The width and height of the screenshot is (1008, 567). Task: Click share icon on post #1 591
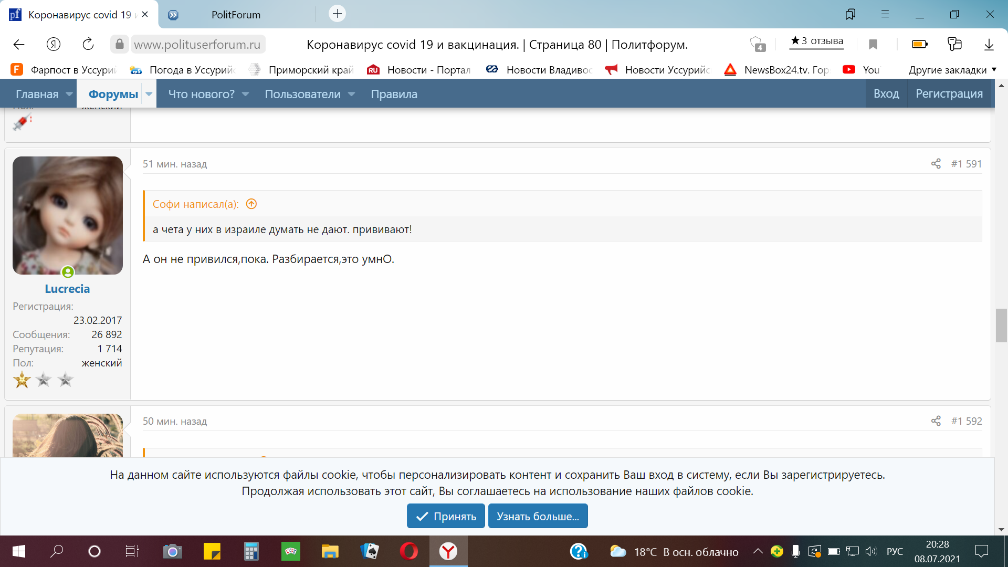[936, 164]
